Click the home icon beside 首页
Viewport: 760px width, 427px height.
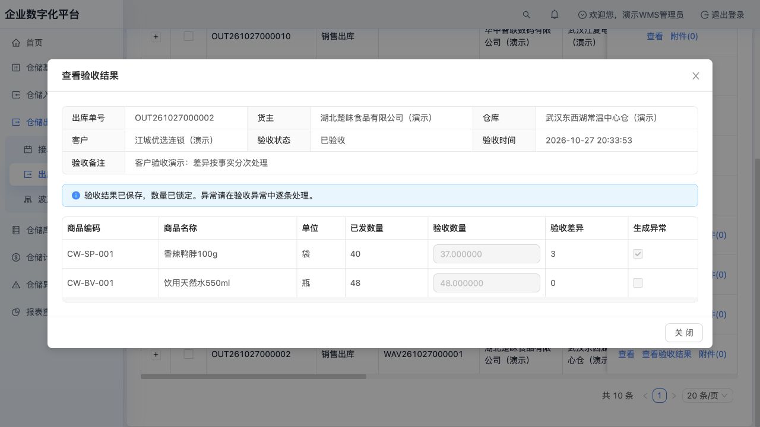(16, 43)
